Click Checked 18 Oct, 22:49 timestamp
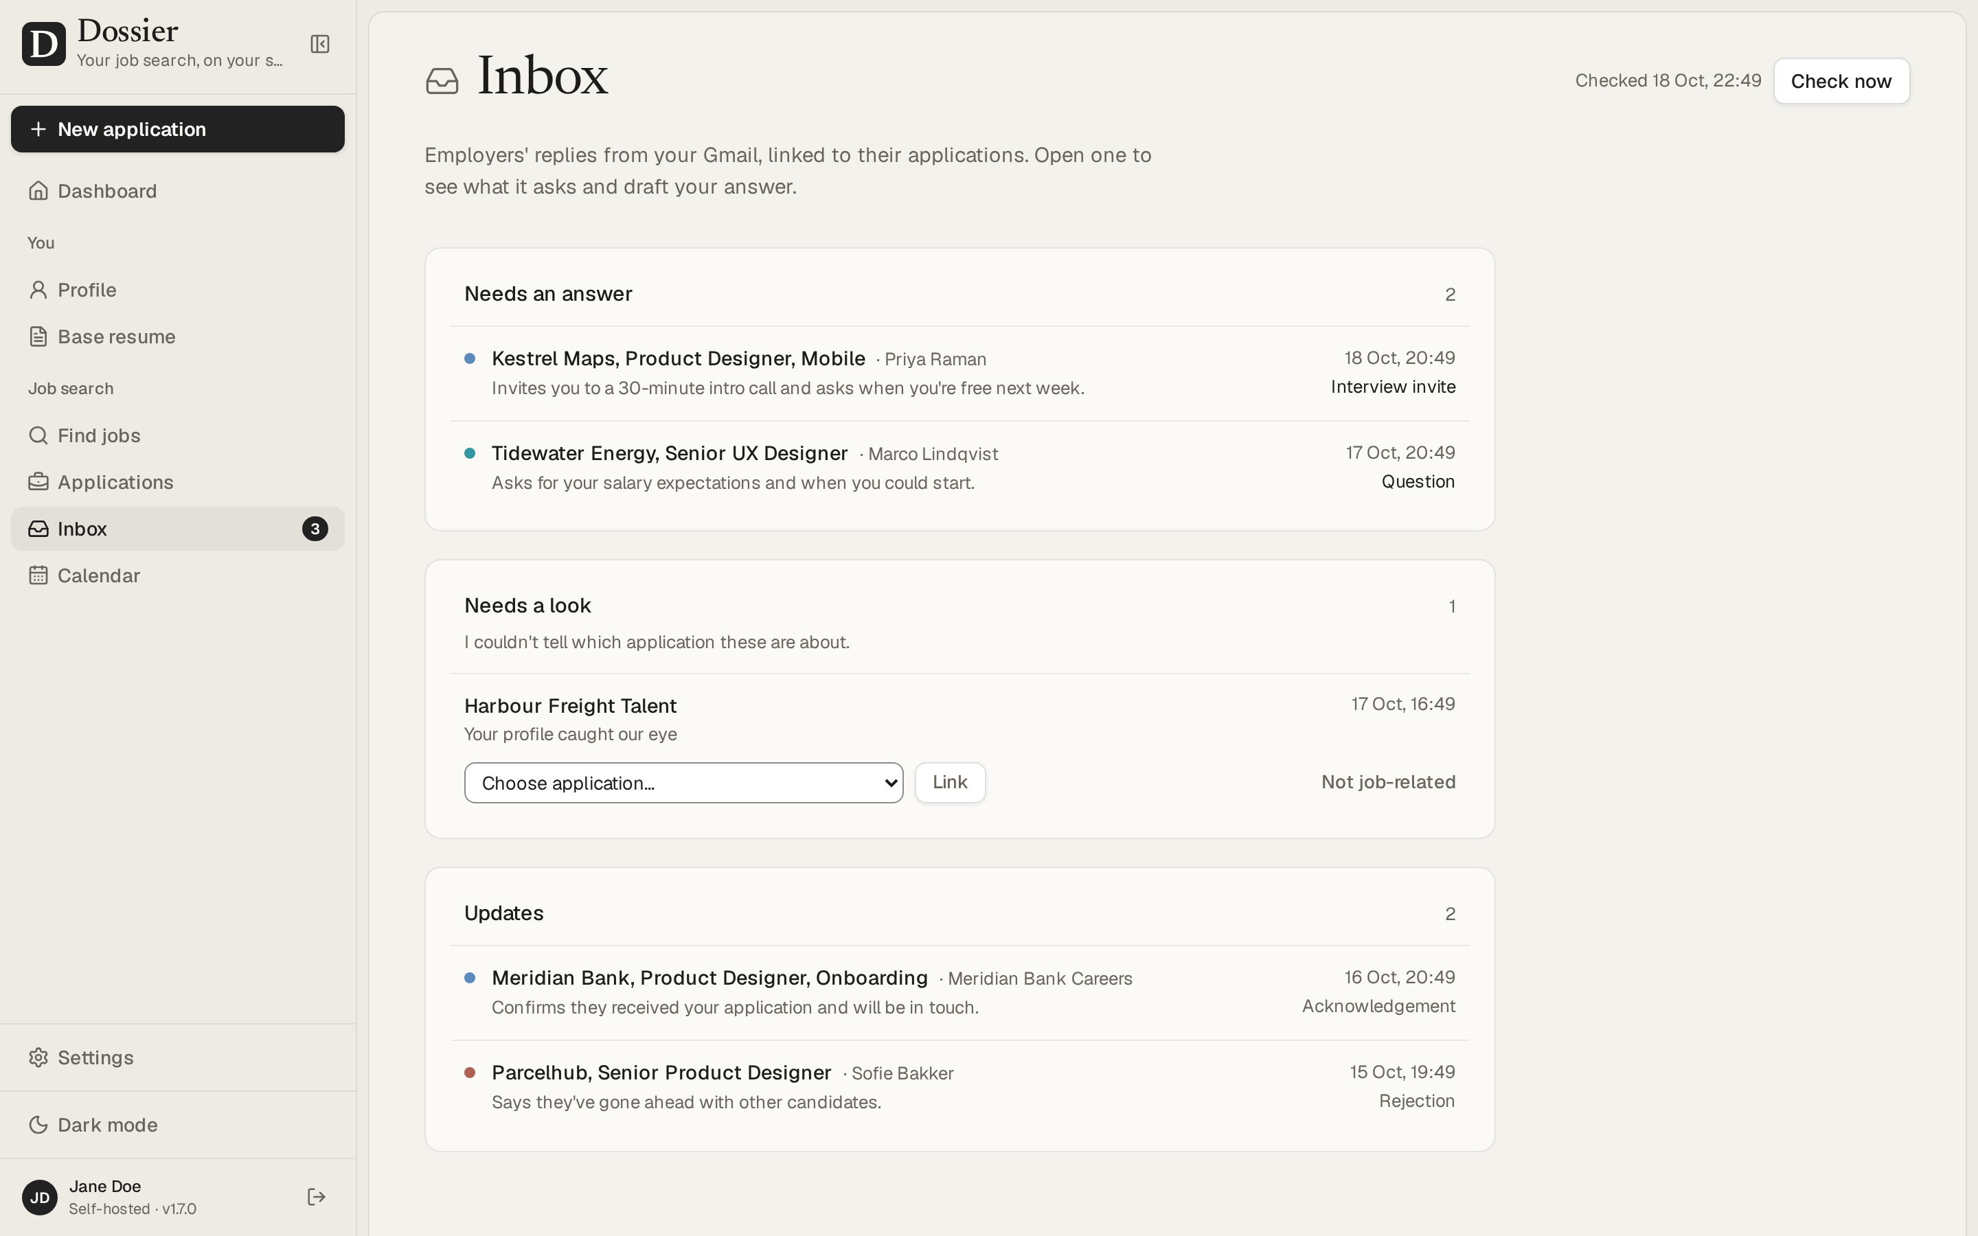The height and width of the screenshot is (1236, 1978). 1668,81
